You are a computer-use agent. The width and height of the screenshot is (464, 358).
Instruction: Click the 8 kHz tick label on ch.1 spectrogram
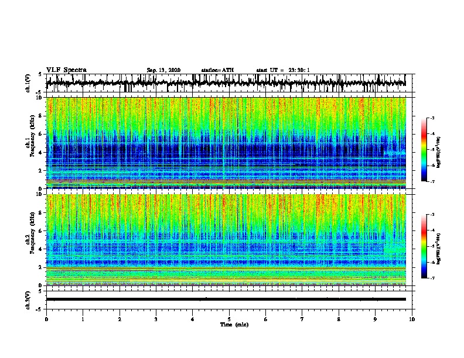coord(42,116)
